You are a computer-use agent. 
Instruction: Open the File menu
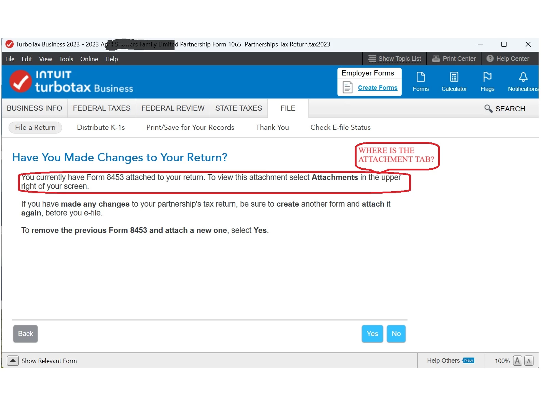click(x=10, y=59)
